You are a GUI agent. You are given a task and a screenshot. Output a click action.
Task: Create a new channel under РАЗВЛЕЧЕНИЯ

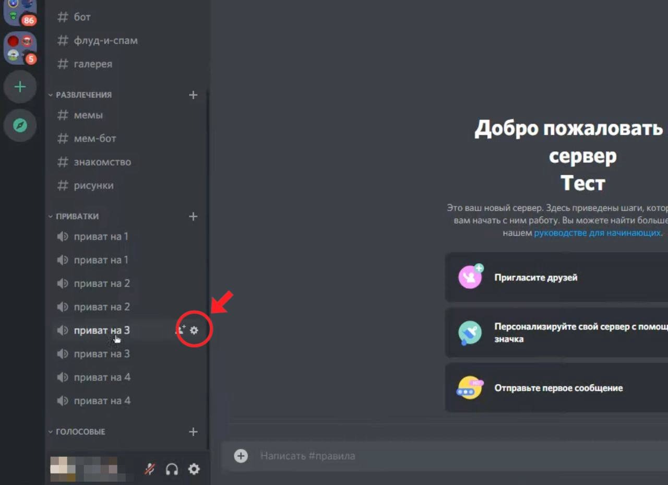pos(193,94)
